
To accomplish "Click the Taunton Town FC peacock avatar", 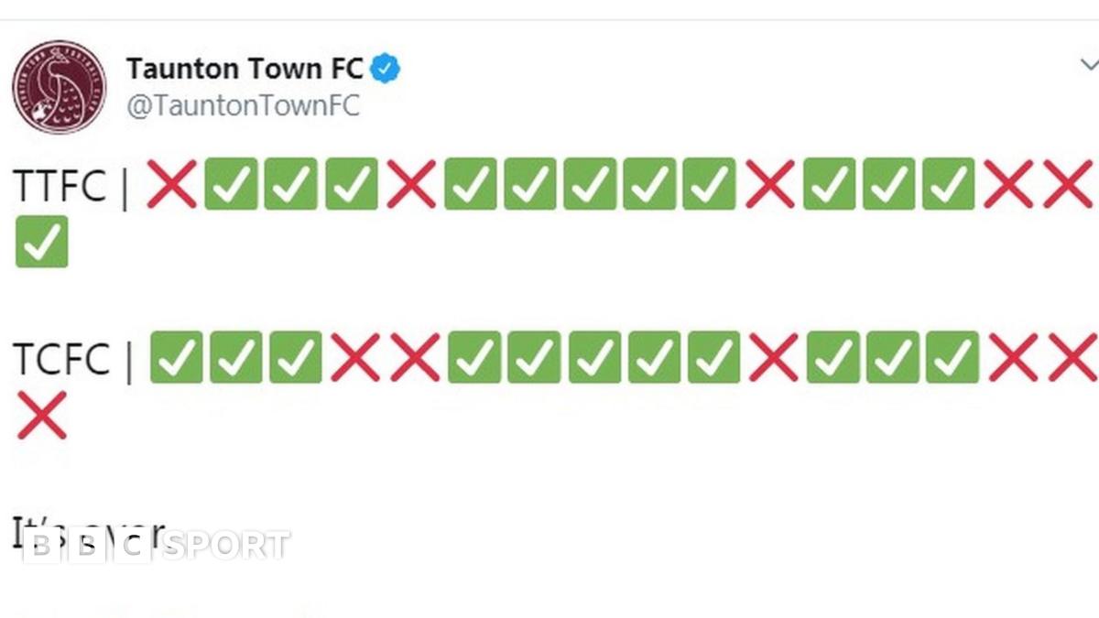I will 59,88.
